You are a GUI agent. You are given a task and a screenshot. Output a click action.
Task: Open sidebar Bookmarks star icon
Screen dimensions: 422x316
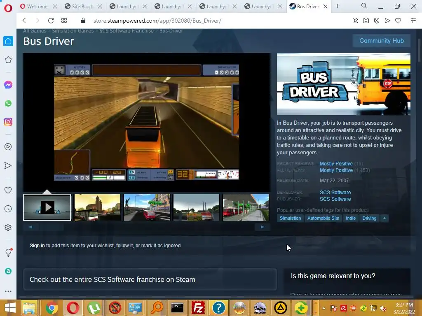(x=8, y=60)
